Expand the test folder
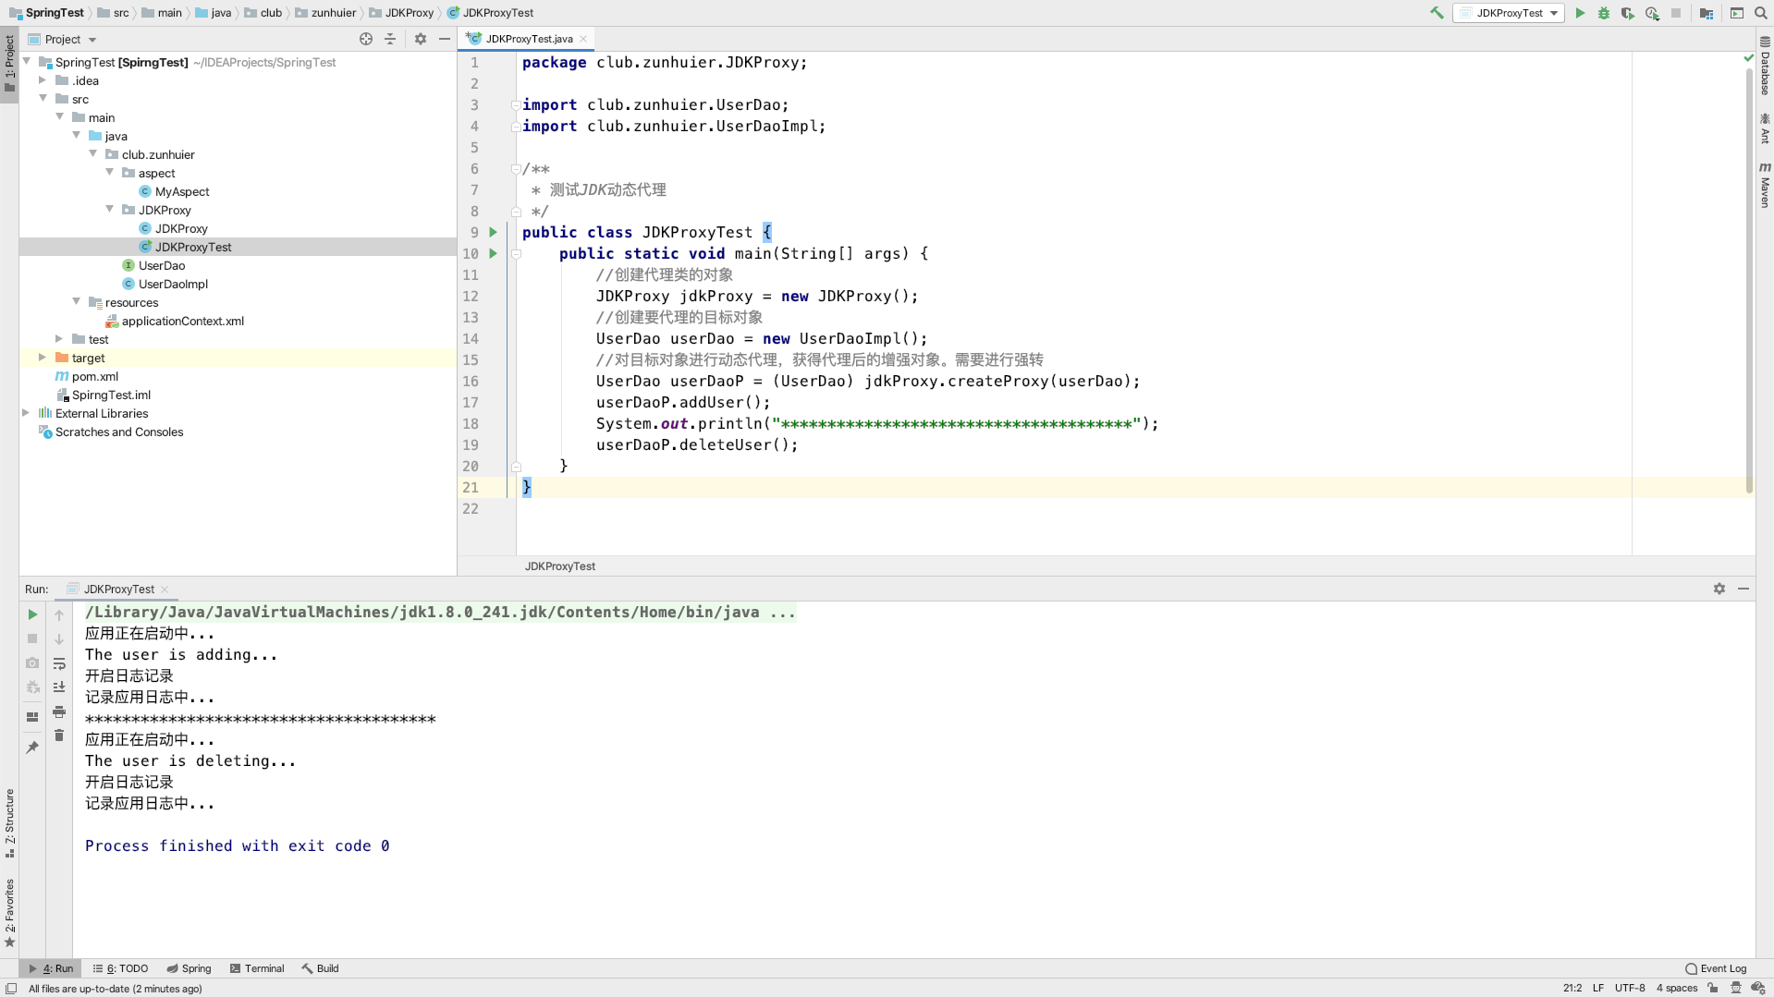Image resolution: width=1774 pixels, height=997 pixels. tap(59, 339)
